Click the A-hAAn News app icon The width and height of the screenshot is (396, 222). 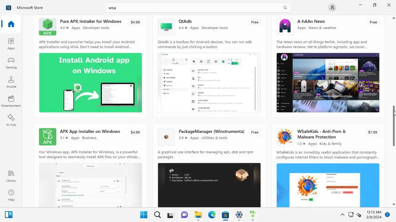[285, 27]
